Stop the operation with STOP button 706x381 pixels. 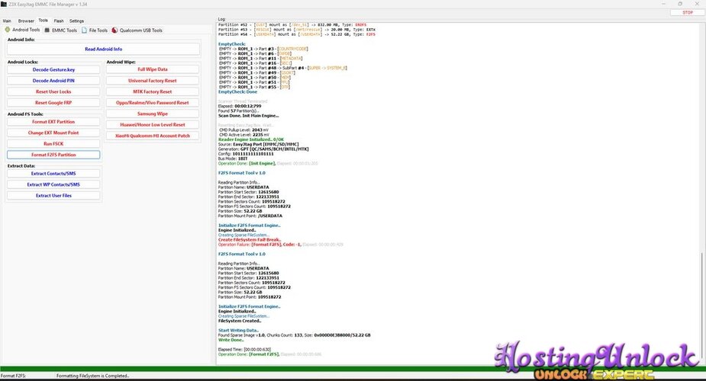[688, 13]
